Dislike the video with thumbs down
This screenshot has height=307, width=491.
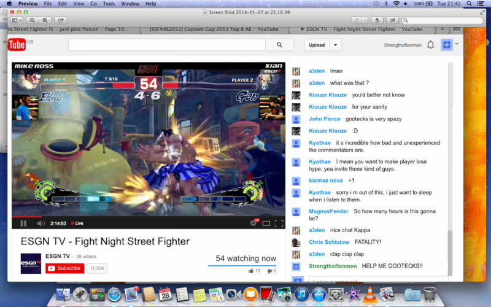[x=269, y=270]
